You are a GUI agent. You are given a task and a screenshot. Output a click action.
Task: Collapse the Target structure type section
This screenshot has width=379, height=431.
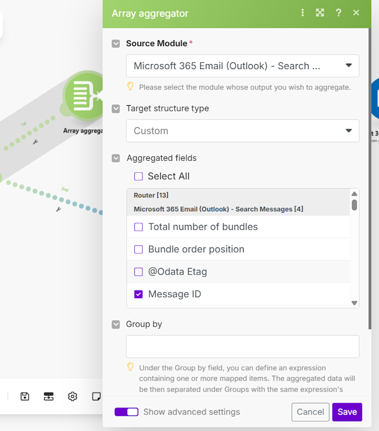116,108
